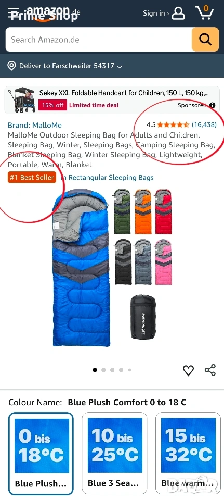Select the 10 bis 25°C Blue 3 Season option
This screenshot has height=500, width=224.
114,454
